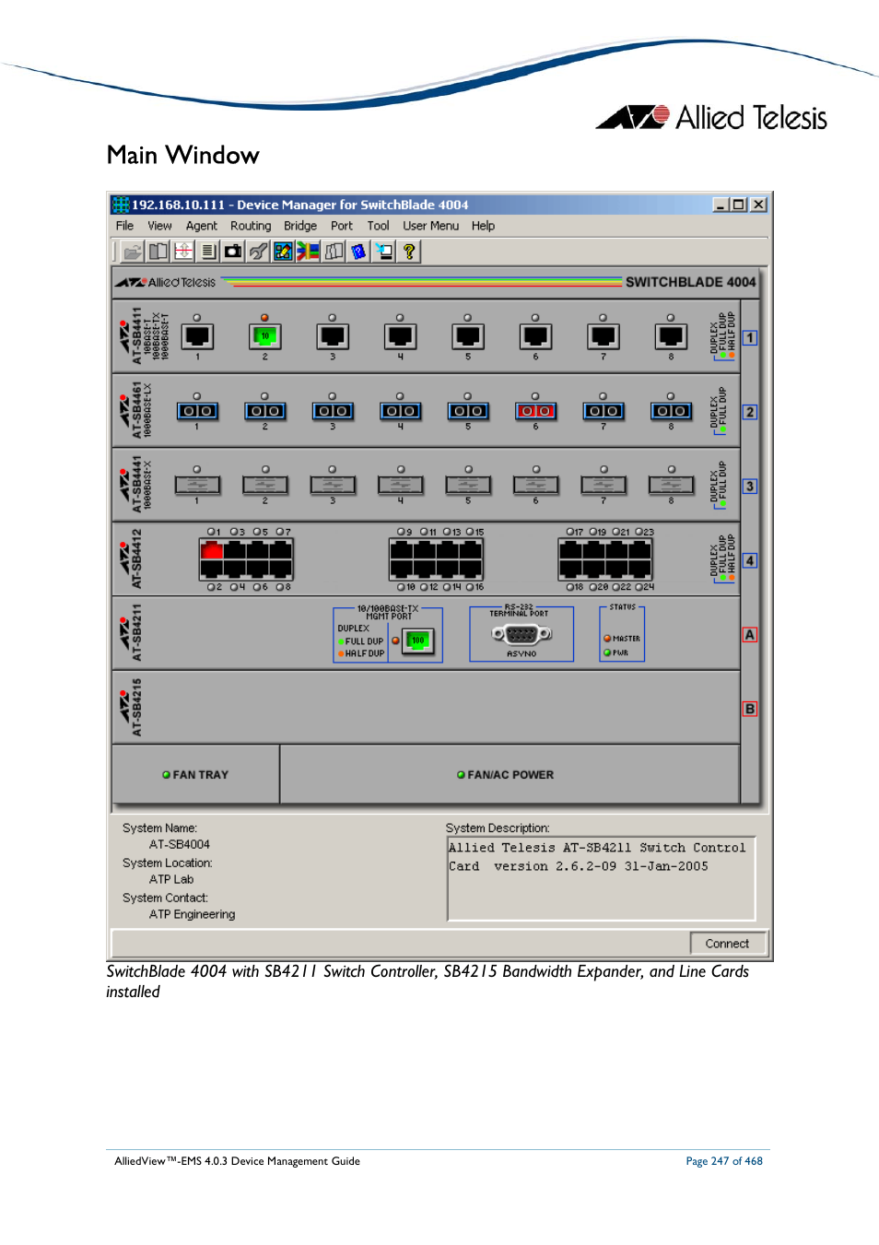Click the green 100 management port on AT-SB4211
The image size is (879, 1245).
click(418, 640)
